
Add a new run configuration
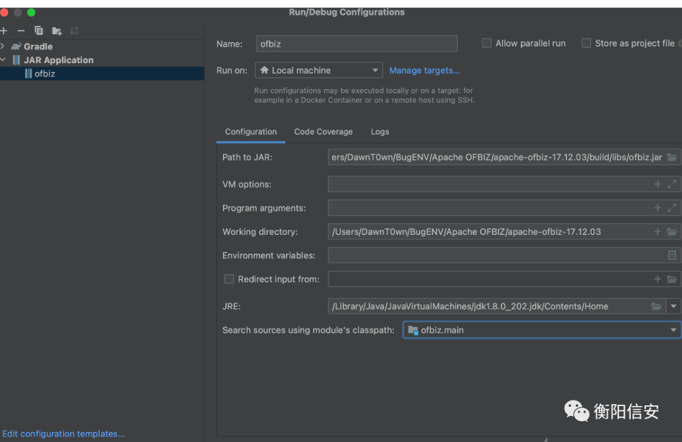4,30
